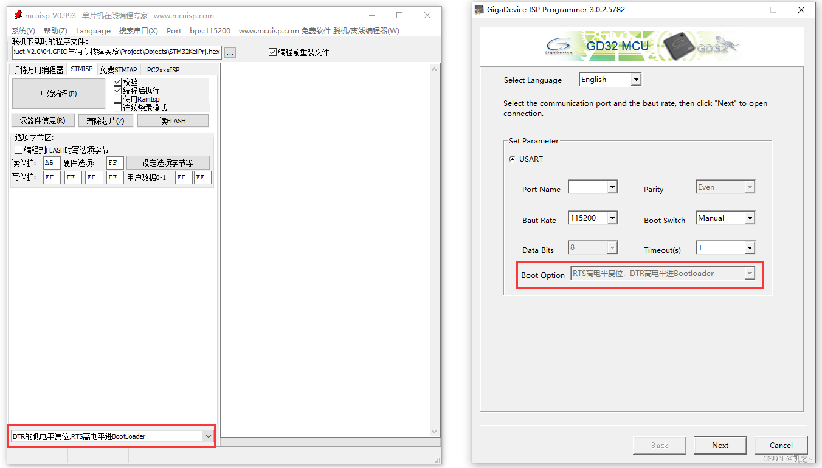Click the Next button in GigaDevice programmer

[x=720, y=446]
